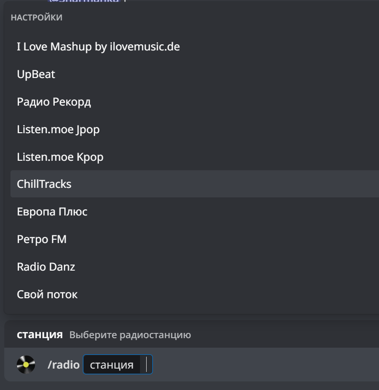Focus the станция parameter input field
The width and height of the screenshot is (379, 390).
(112, 365)
